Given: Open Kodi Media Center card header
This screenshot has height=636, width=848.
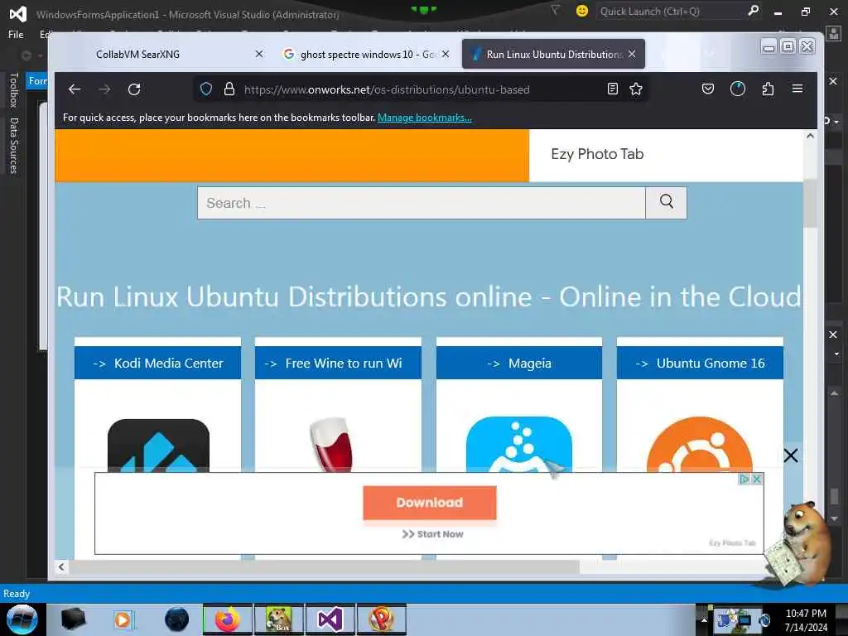Looking at the screenshot, I should point(157,363).
